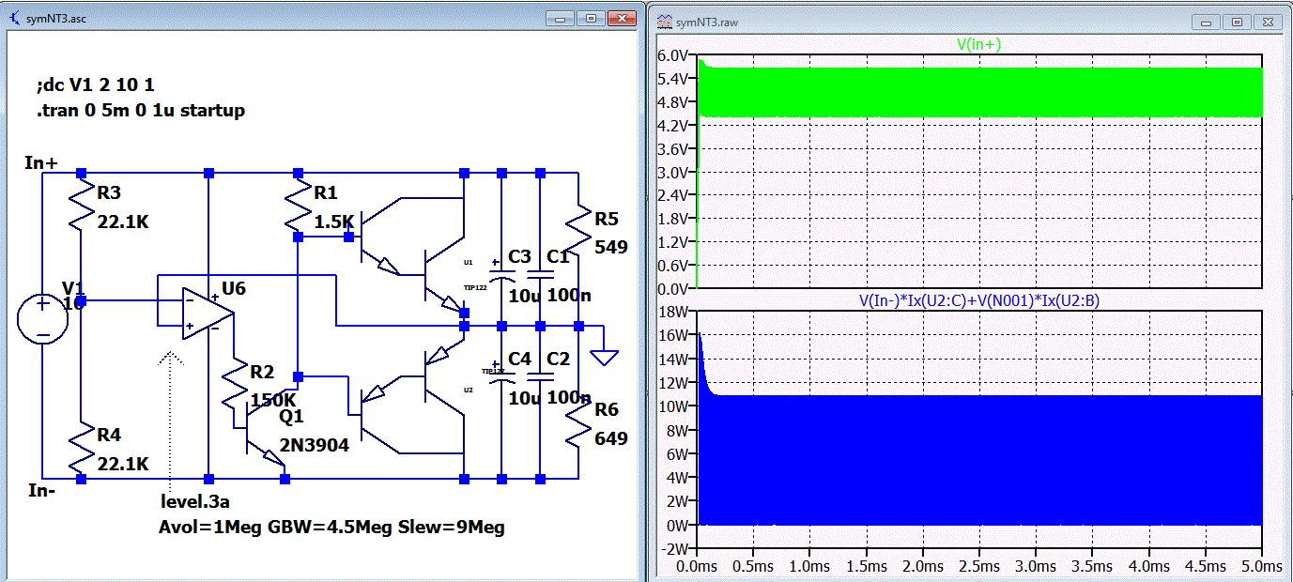The height and width of the screenshot is (582, 1293).
Task: Click the ;dc V1 comment text
Action: (x=95, y=85)
